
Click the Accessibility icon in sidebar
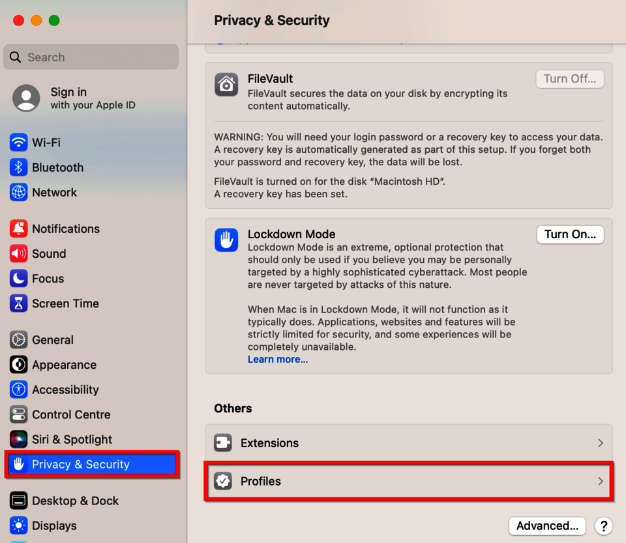[x=18, y=390]
